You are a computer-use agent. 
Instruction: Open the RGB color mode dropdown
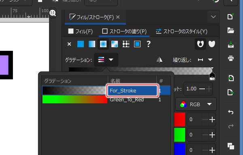pyautogui.click(x=196, y=105)
